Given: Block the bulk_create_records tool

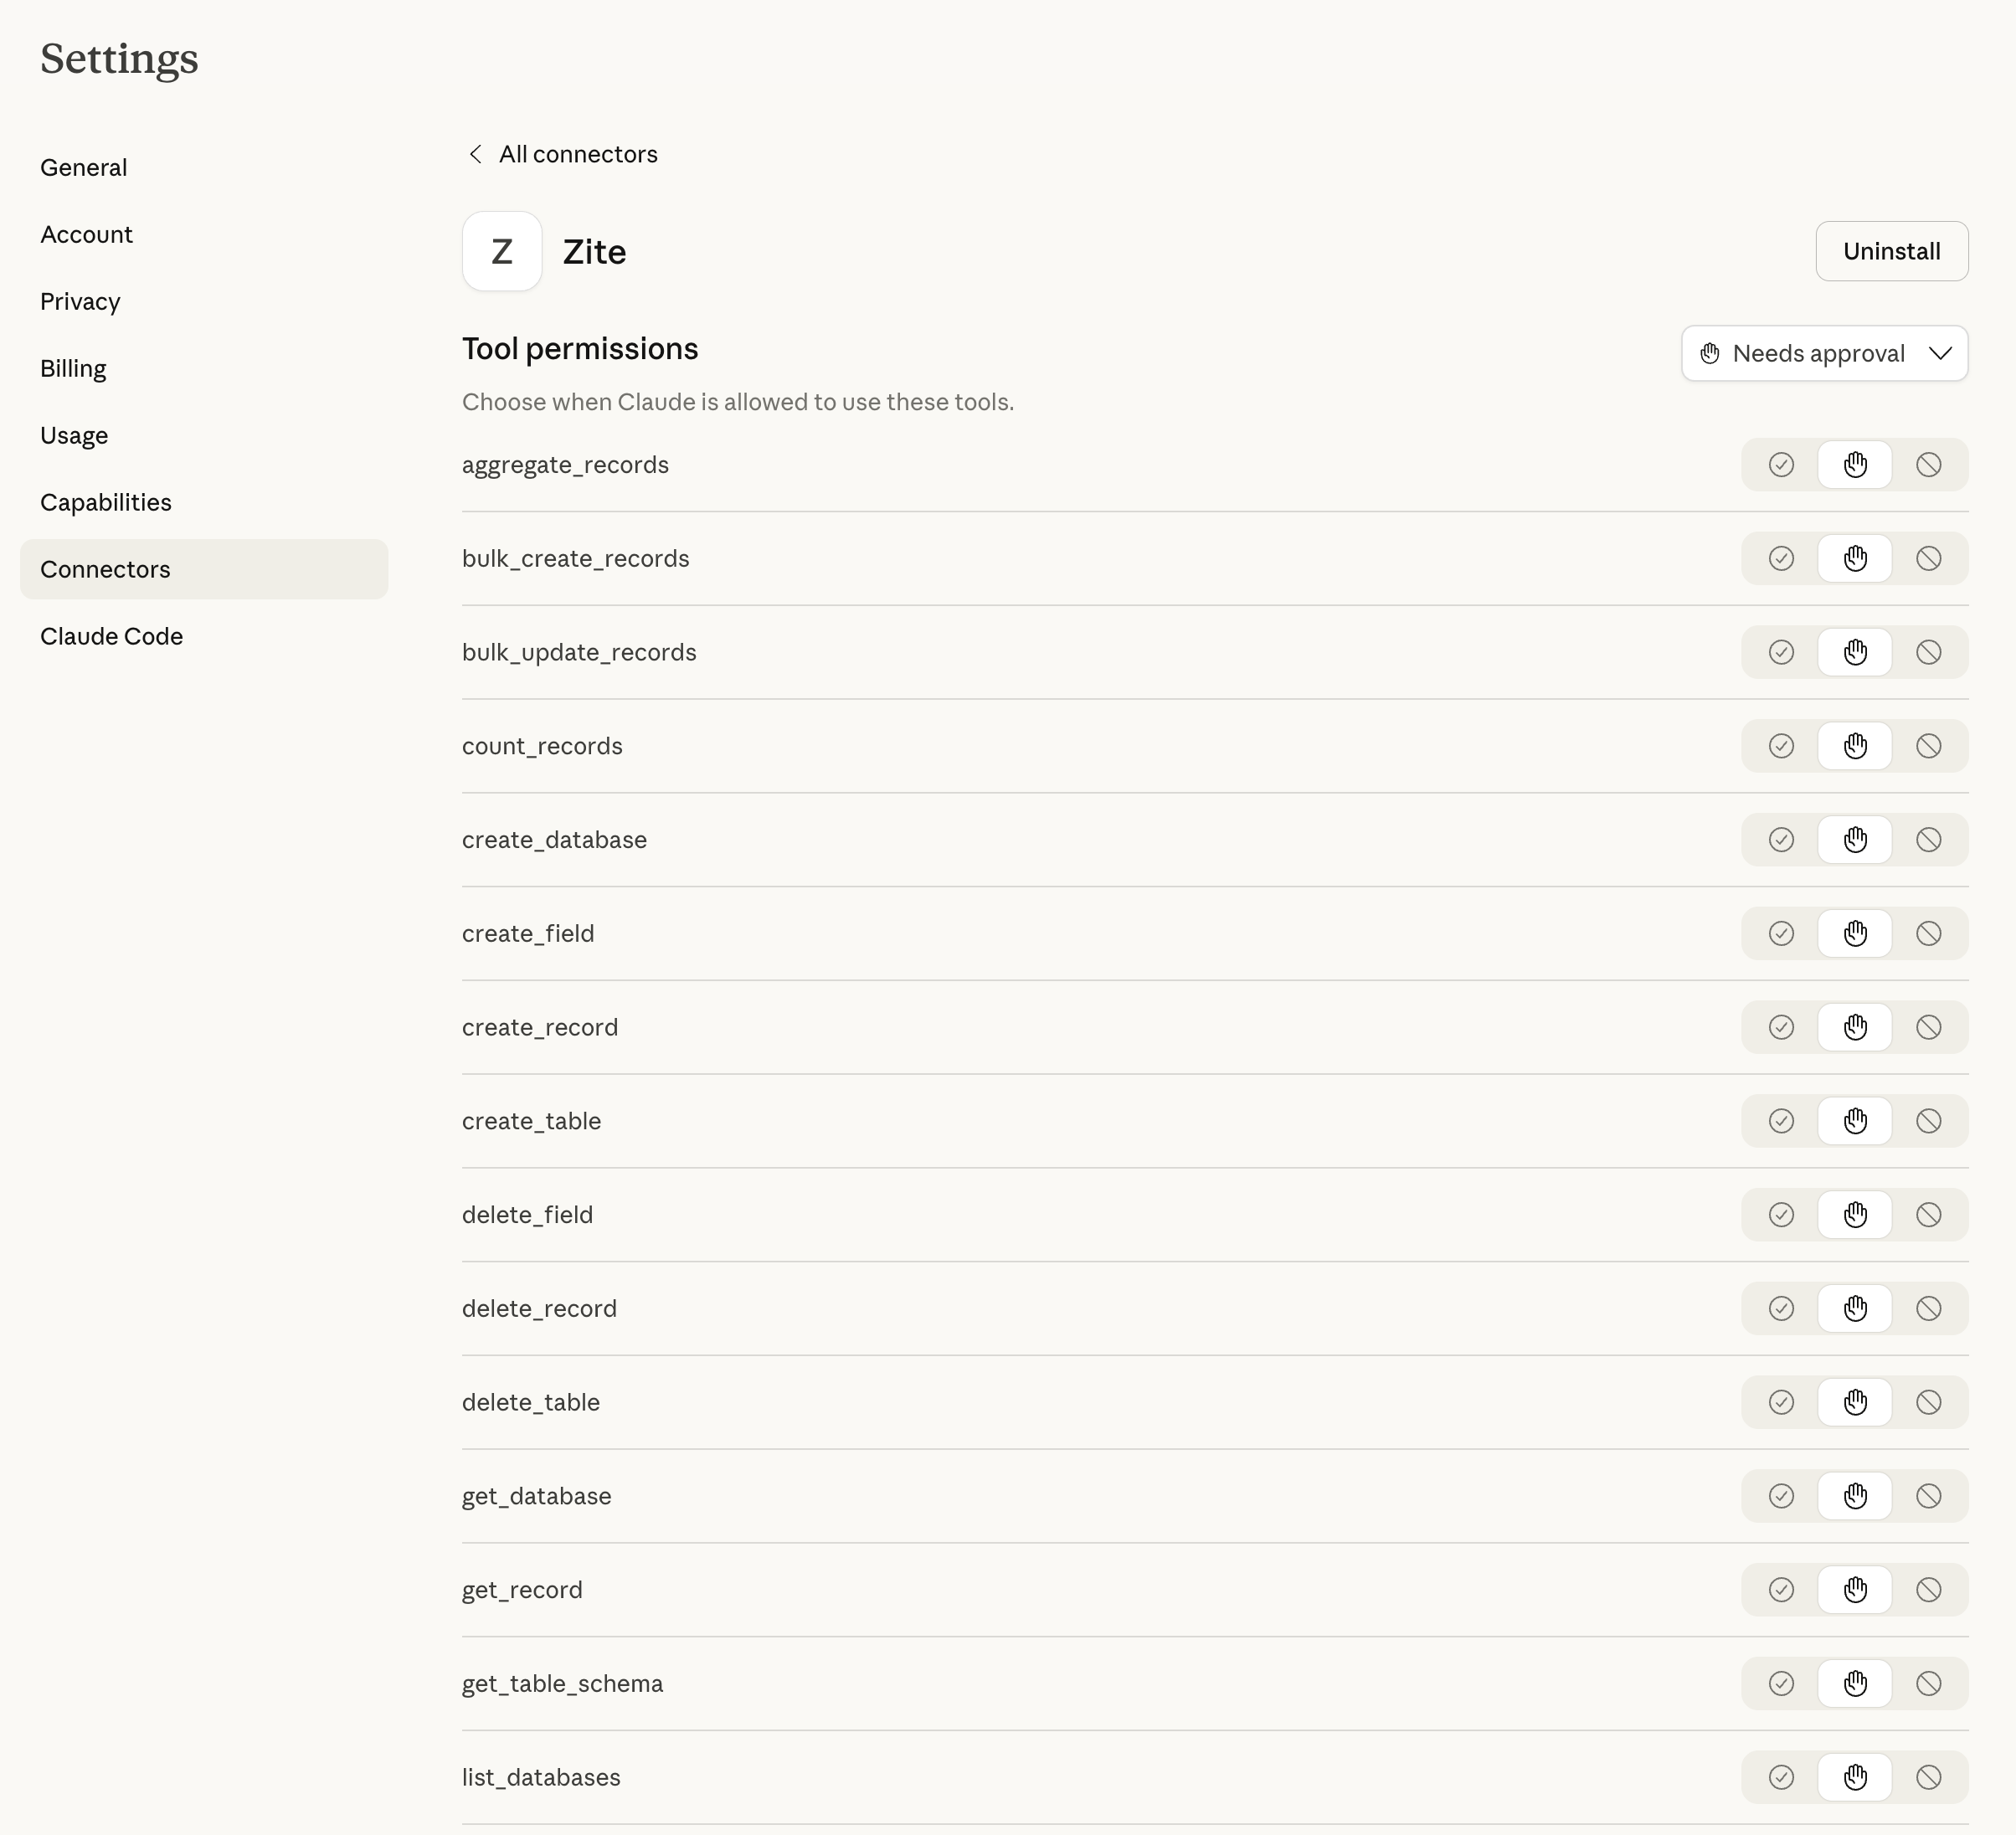Looking at the screenshot, I should click(1928, 559).
